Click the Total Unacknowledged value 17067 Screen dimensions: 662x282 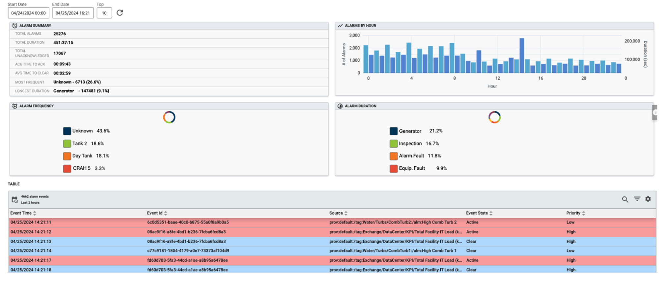(x=60, y=53)
